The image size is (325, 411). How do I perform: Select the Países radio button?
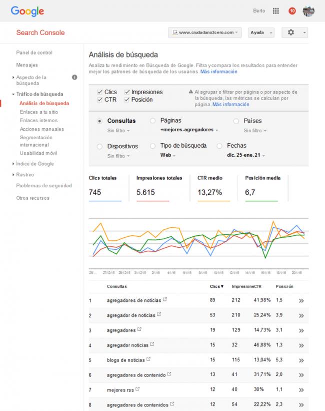point(236,121)
